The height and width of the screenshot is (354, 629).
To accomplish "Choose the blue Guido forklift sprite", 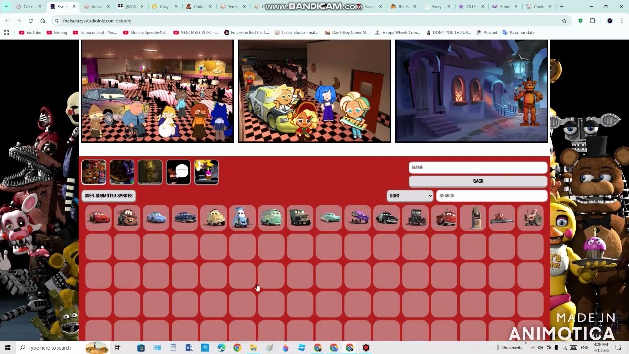I will coord(242,217).
